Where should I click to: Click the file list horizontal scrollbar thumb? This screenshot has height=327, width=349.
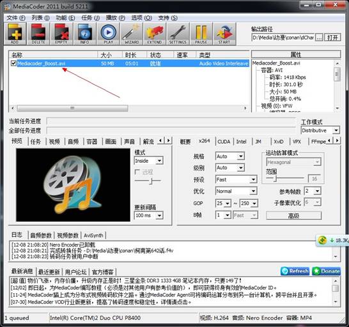click(x=73, y=109)
